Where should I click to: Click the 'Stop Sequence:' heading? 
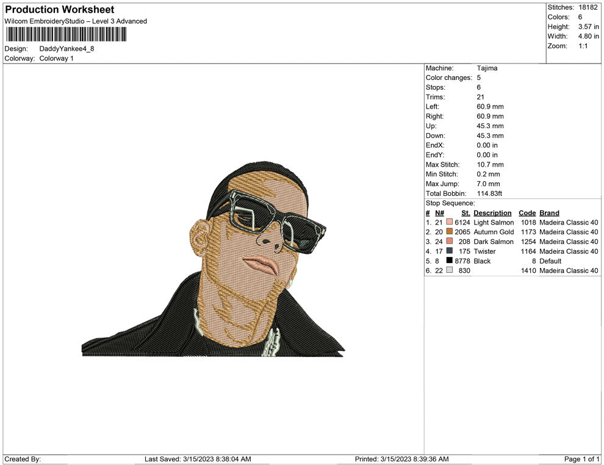(x=450, y=203)
